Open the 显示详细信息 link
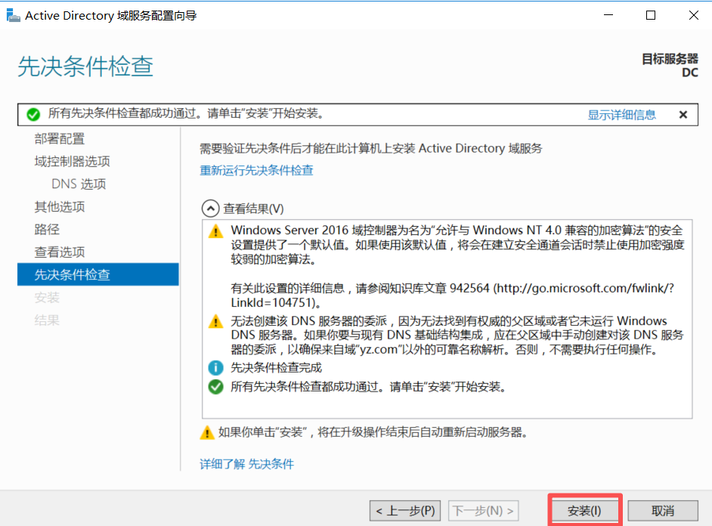712x526 pixels. pos(621,115)
